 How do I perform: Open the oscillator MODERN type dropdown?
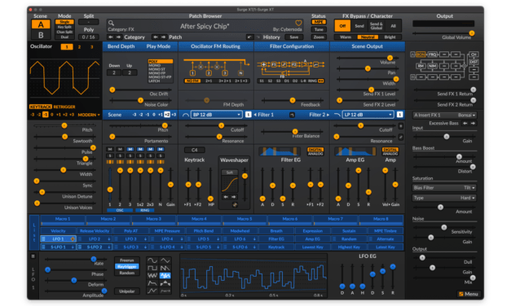coord(89,115)
